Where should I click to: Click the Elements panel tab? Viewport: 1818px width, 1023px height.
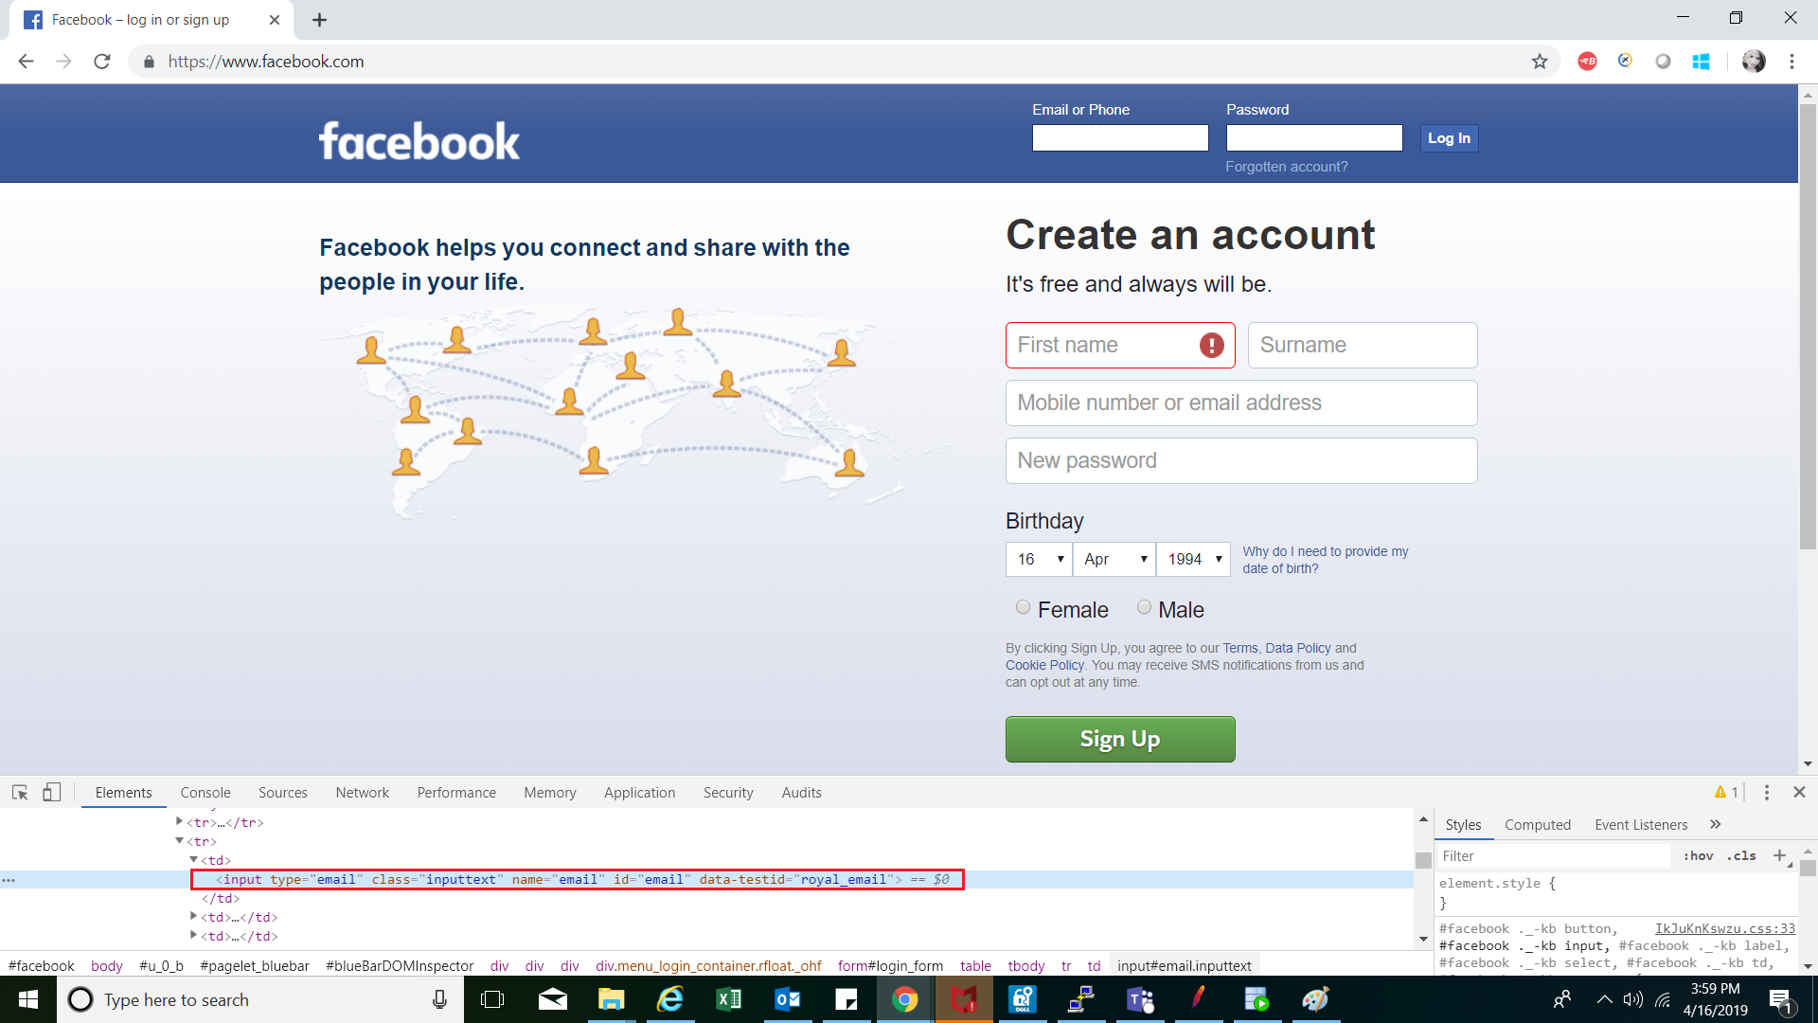[122, 792]
